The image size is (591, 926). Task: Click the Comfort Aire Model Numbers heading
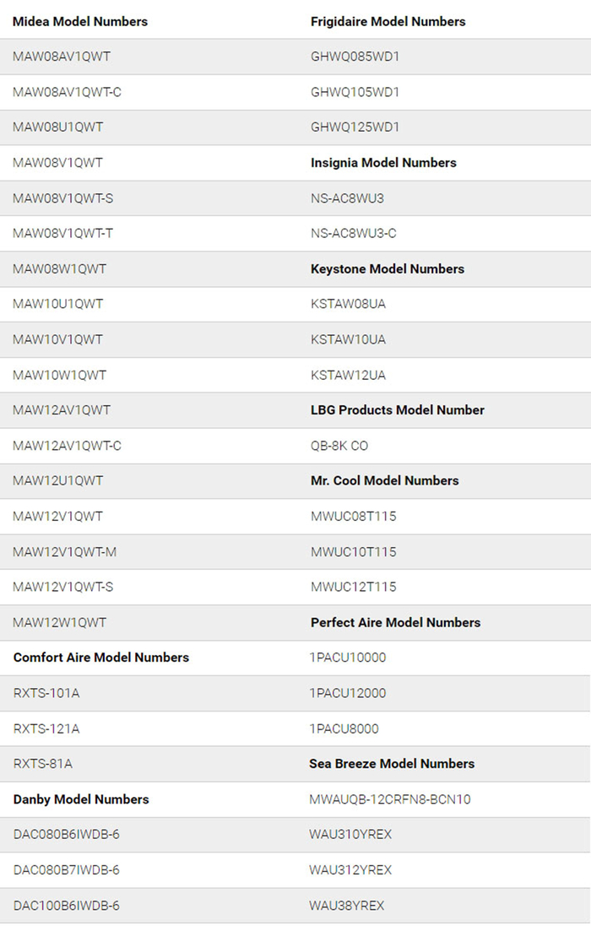[x=101, y=658]
